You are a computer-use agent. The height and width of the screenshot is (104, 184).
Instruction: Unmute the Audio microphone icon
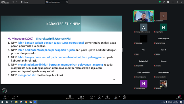click(x=5, y=96)
